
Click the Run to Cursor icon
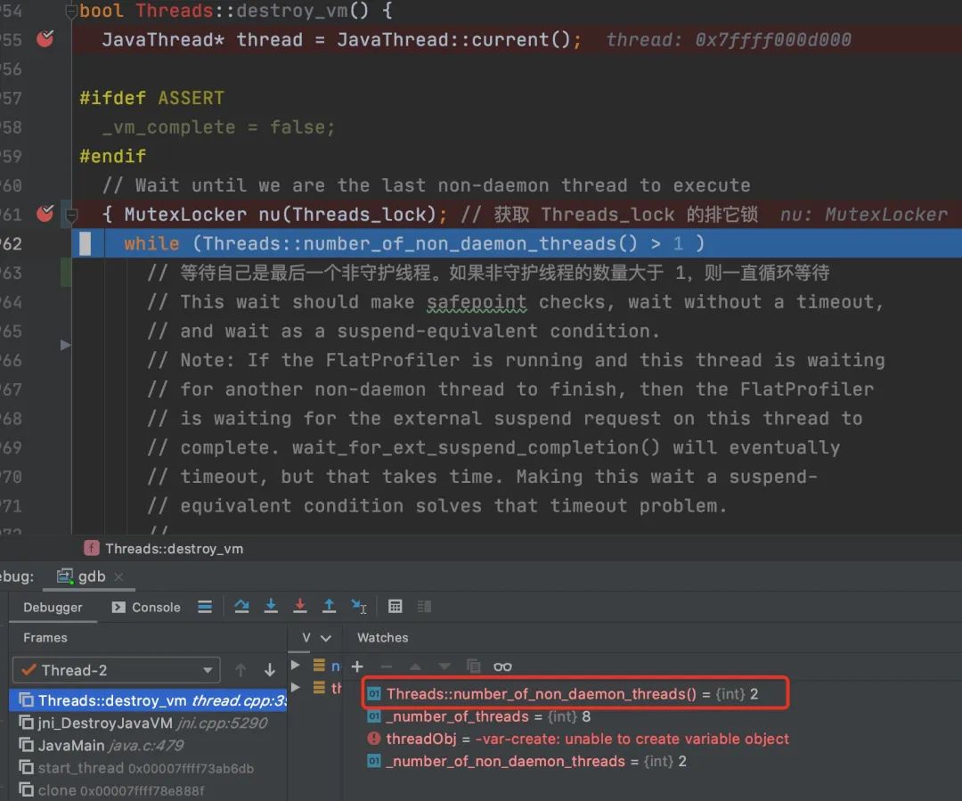pos(359,607)
